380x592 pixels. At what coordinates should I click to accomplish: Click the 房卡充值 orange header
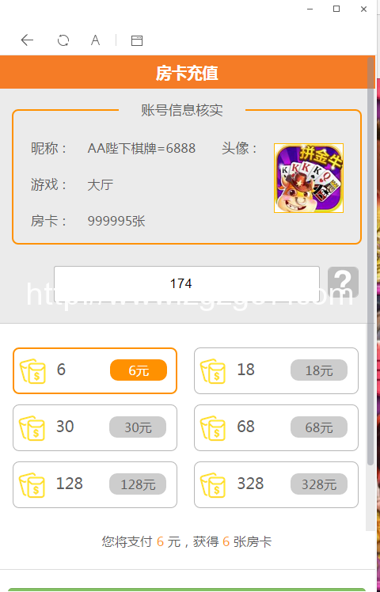coord(183,72)
